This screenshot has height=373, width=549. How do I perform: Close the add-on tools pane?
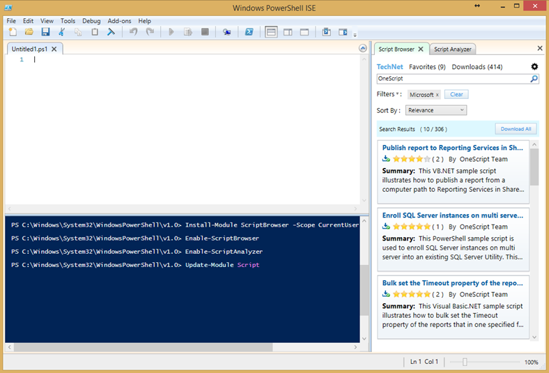click(540, 48)
